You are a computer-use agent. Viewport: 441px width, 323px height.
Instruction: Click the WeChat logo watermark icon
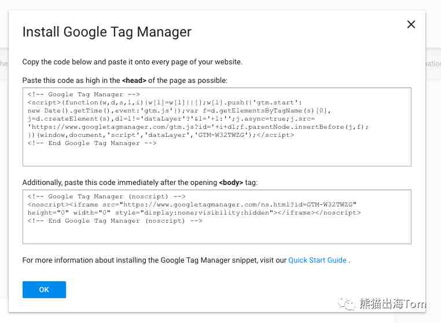347,304
